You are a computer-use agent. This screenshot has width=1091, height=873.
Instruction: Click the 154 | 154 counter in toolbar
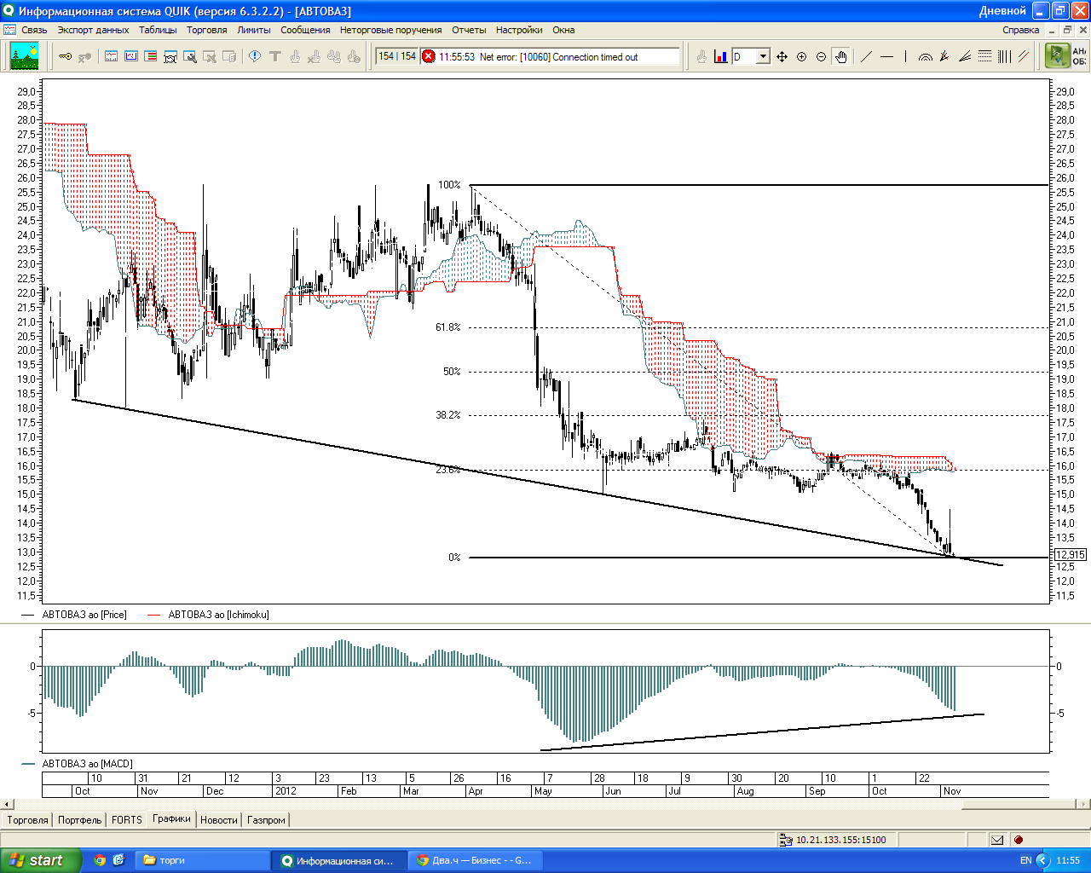click(x=397, y=56)
